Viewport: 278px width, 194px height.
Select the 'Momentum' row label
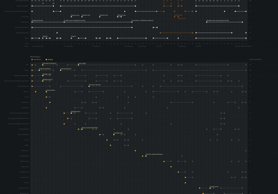point(25,103)
